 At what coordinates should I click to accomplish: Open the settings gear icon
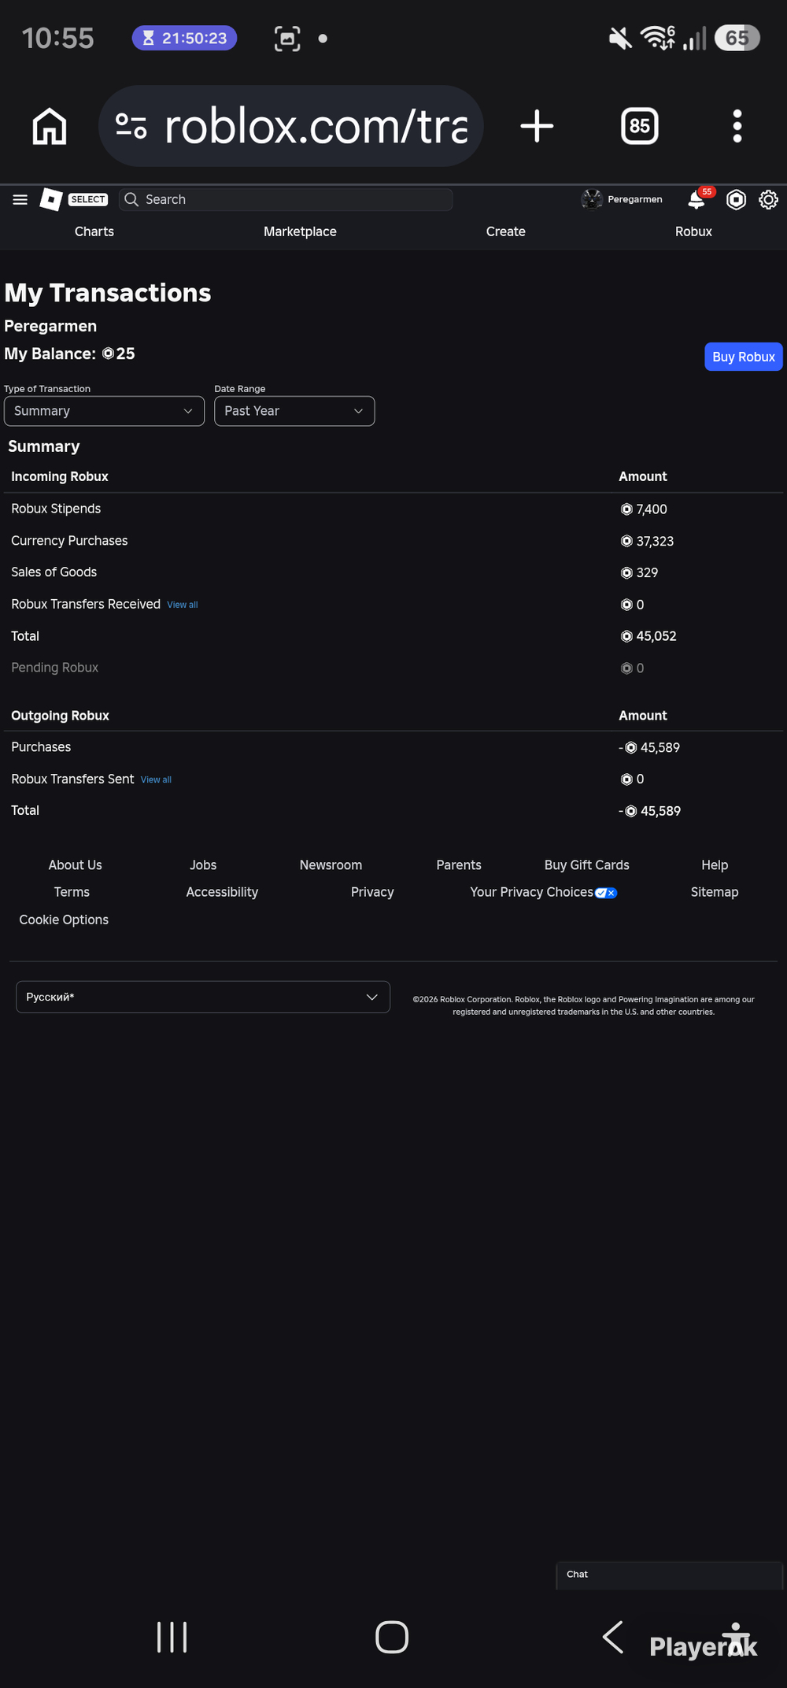click(x=768, y=199)
